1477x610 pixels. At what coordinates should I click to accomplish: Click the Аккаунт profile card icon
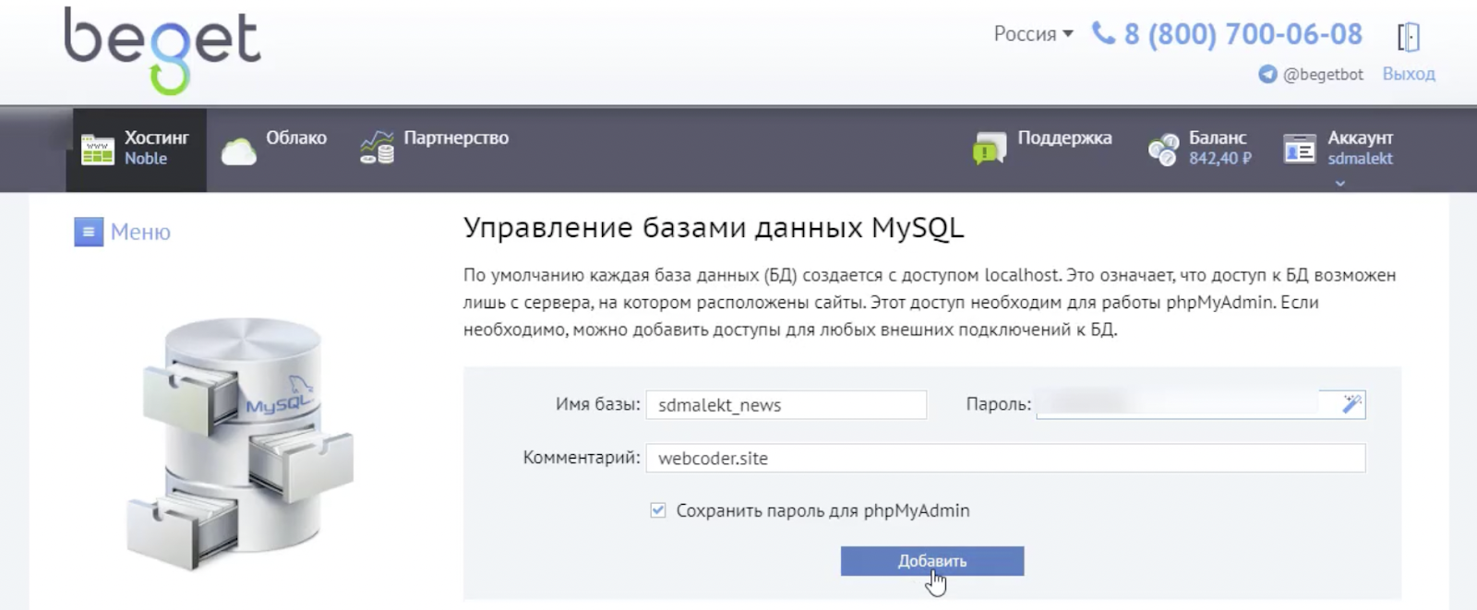coord(1299,149)
